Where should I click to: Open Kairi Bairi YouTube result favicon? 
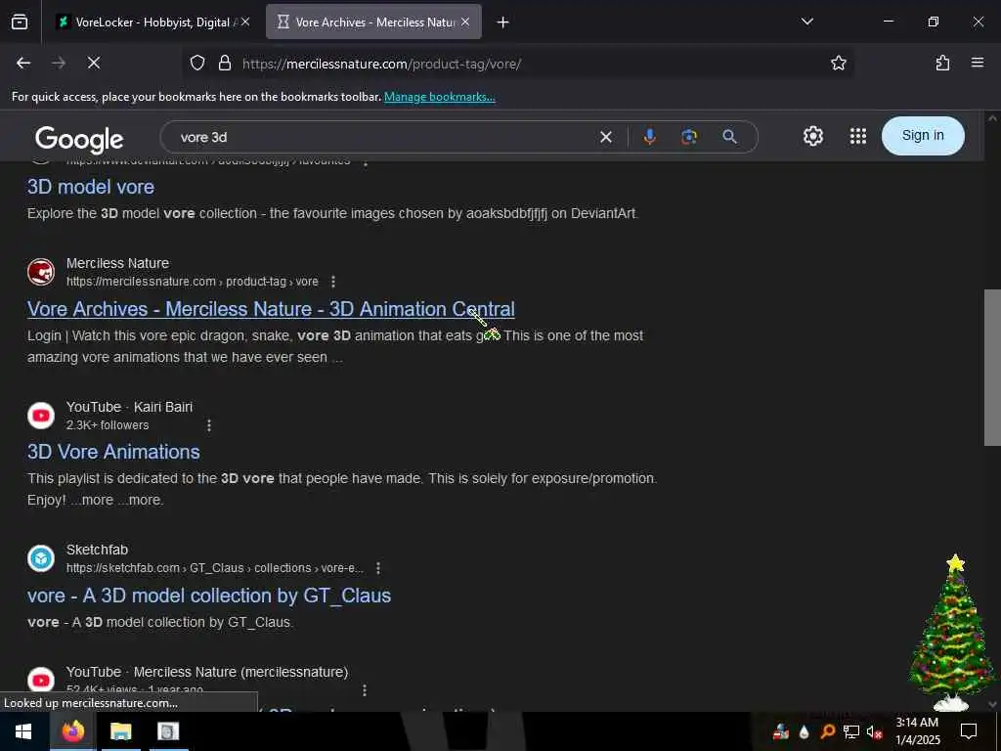(41, 416)
